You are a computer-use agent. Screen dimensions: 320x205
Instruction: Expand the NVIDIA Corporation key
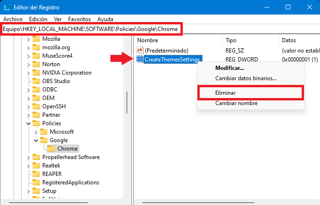point(28,73)
